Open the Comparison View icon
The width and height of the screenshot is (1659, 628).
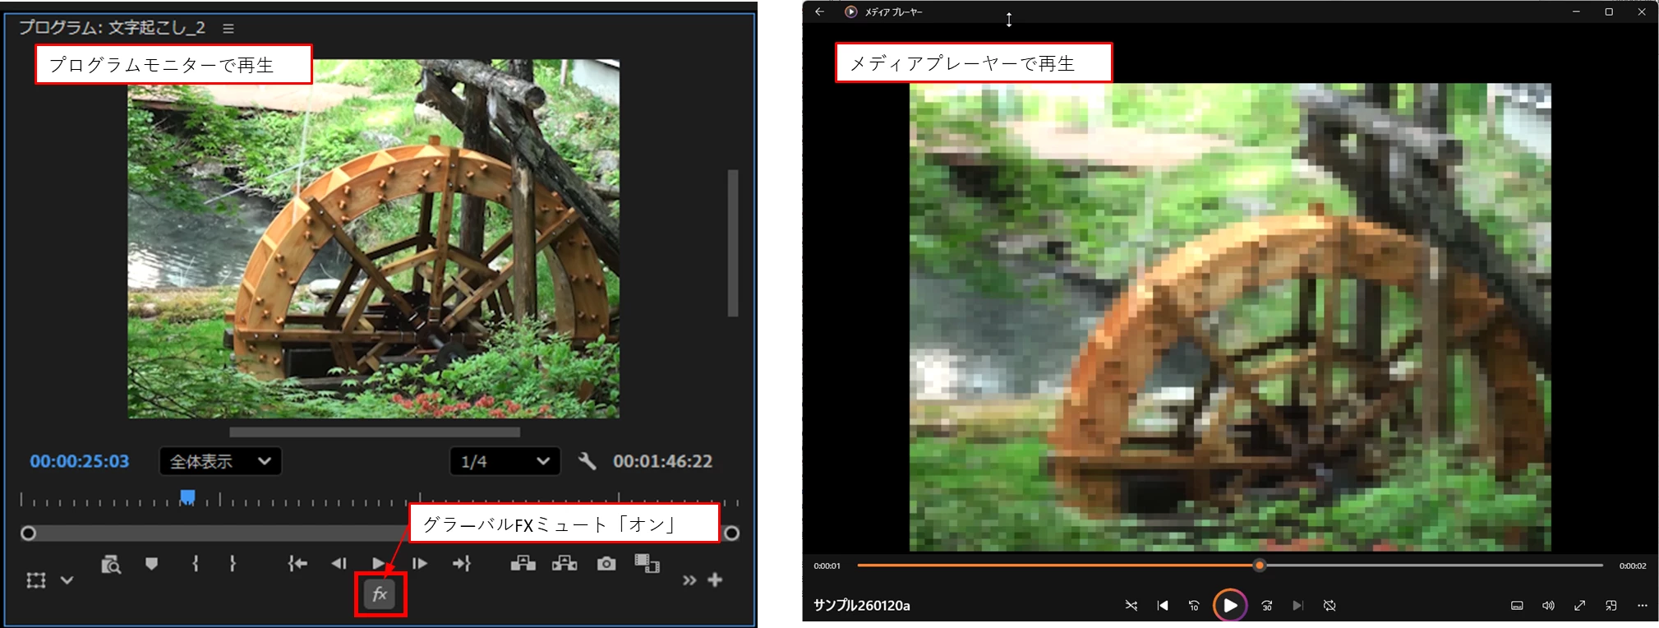647,564
